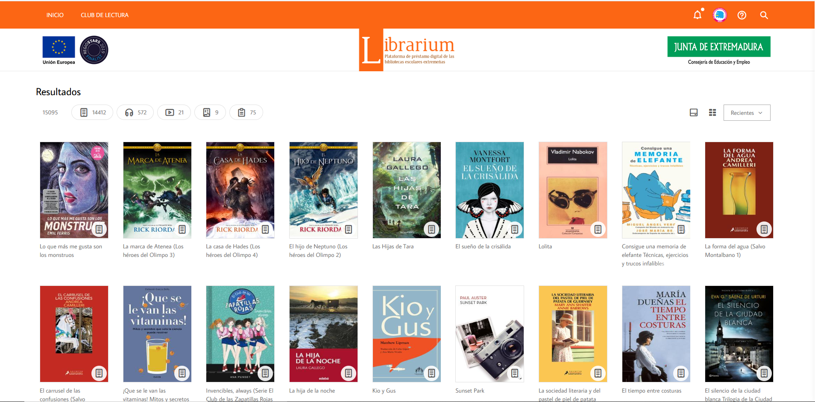
Task: Filter results by the 9 items type
Action: [x=210, y=112]
